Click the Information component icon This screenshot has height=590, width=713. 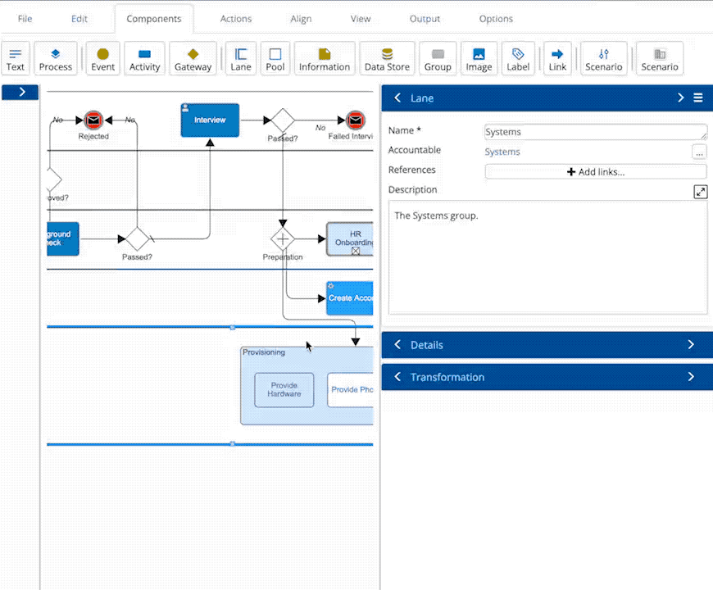pos(325,59)
